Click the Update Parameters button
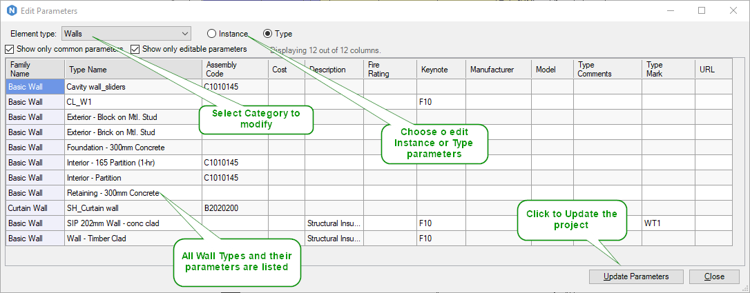The height and width of the screenshot is (293, 750). tap(636, 276)
